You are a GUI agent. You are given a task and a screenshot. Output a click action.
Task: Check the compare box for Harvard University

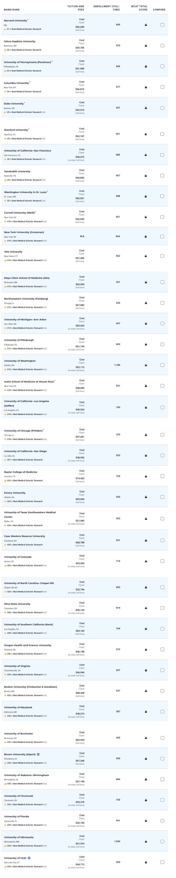coord(162,25)
